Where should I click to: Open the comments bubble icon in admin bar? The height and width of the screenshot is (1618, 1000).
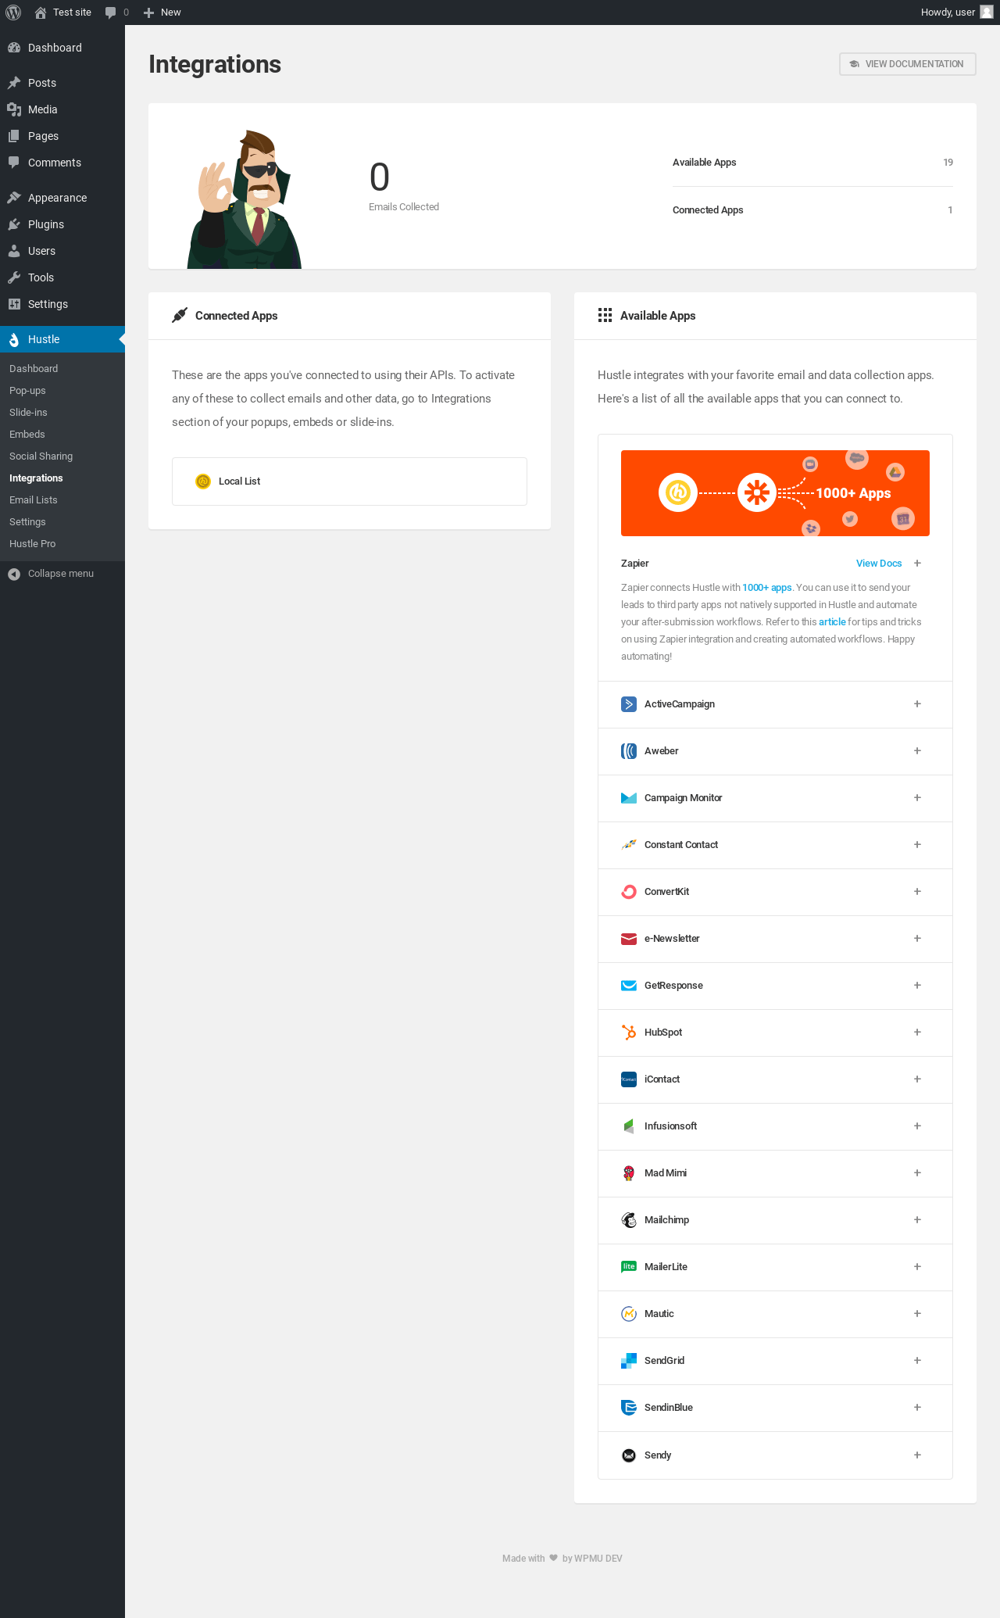tap(111, 13)
